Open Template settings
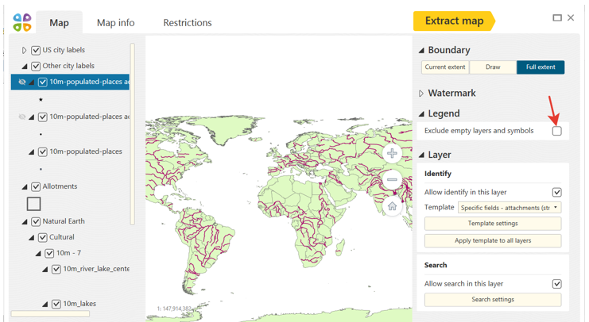This screenshot has height=322, width=589. 493,224
